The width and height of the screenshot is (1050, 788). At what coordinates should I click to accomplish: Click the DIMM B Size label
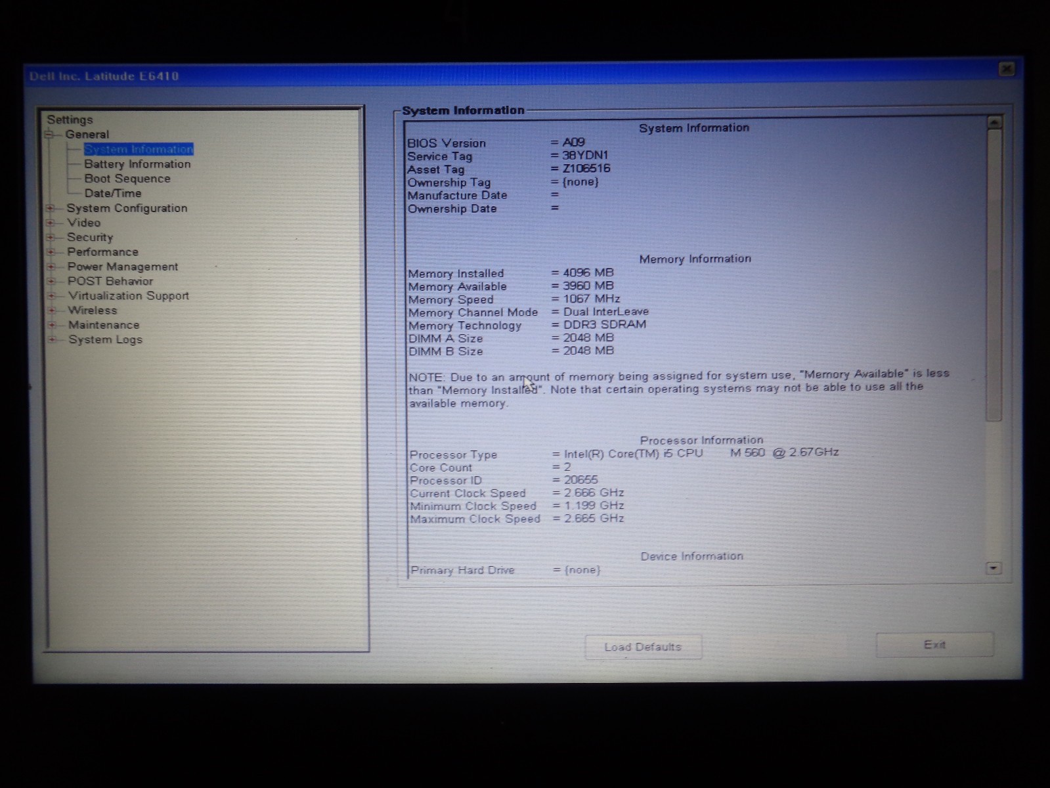click(x=446, y=351)
